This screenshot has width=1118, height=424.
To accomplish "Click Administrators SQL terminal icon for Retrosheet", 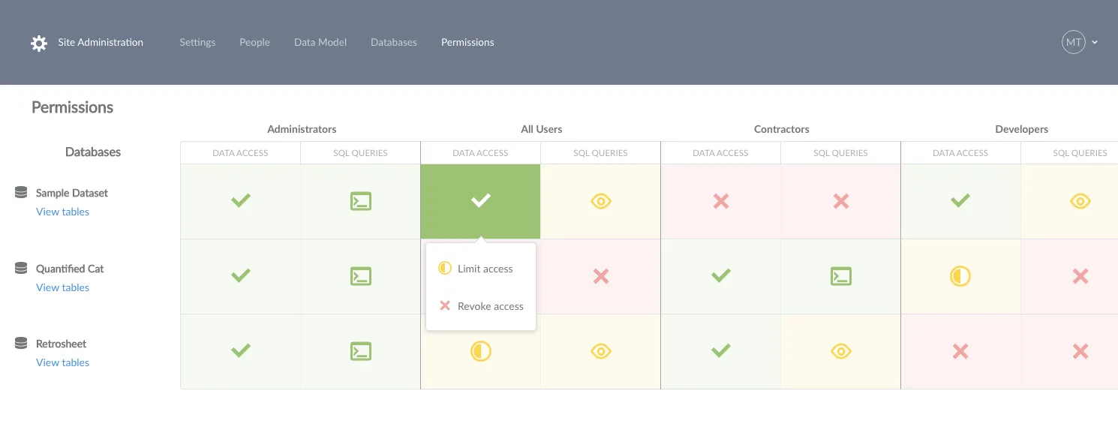I will pyautogui.click(x=361, y=351).
